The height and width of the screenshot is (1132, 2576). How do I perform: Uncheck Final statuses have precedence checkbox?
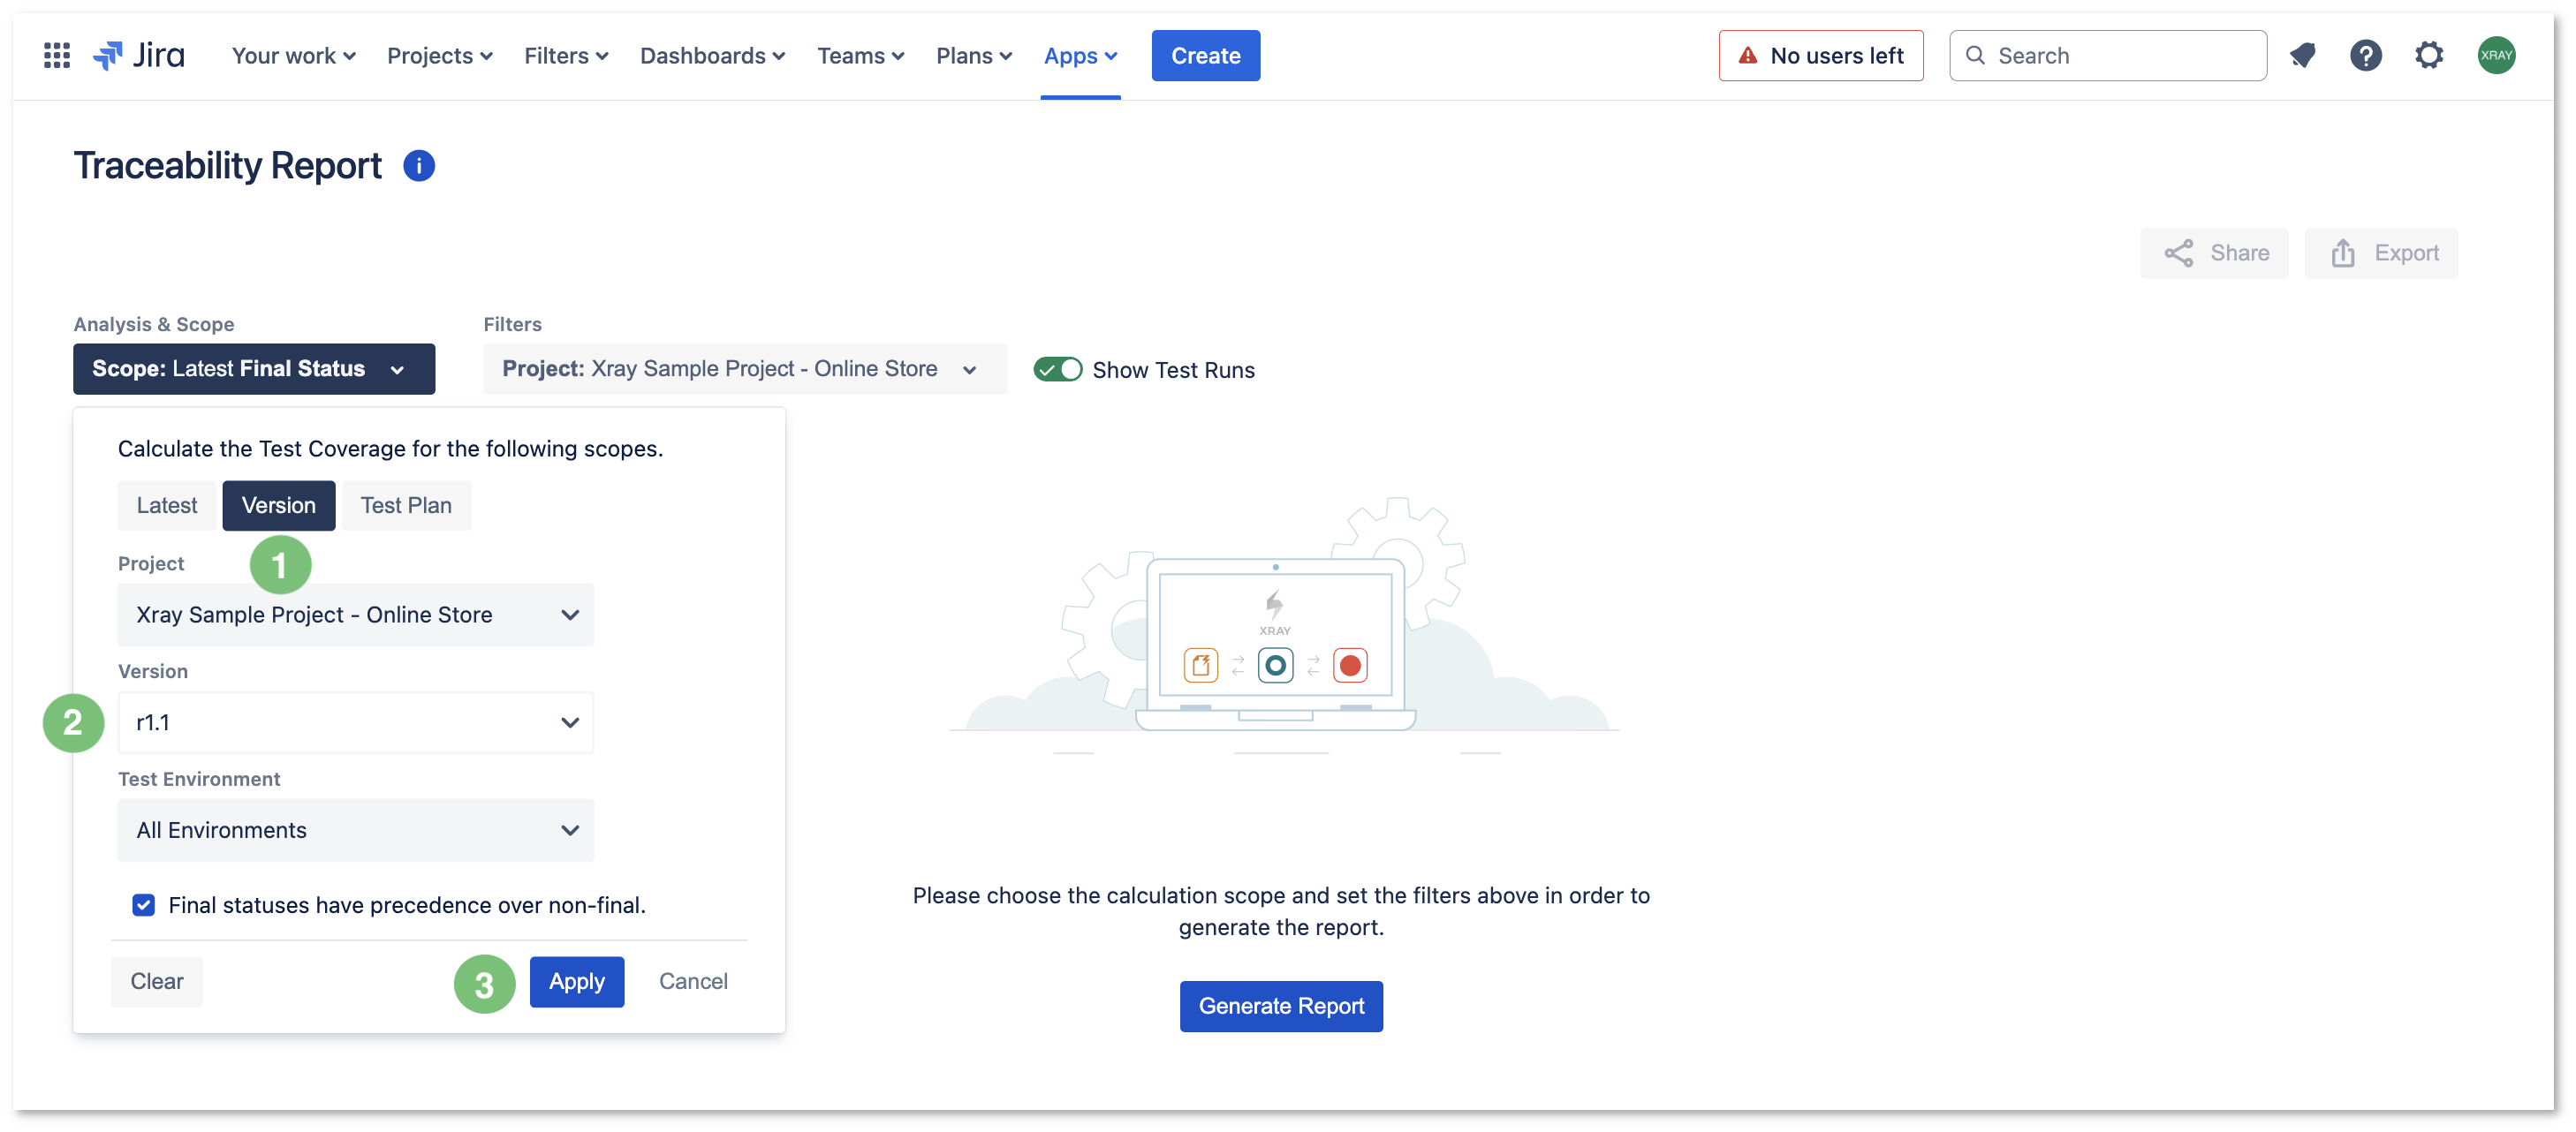(x=144, y=905)
